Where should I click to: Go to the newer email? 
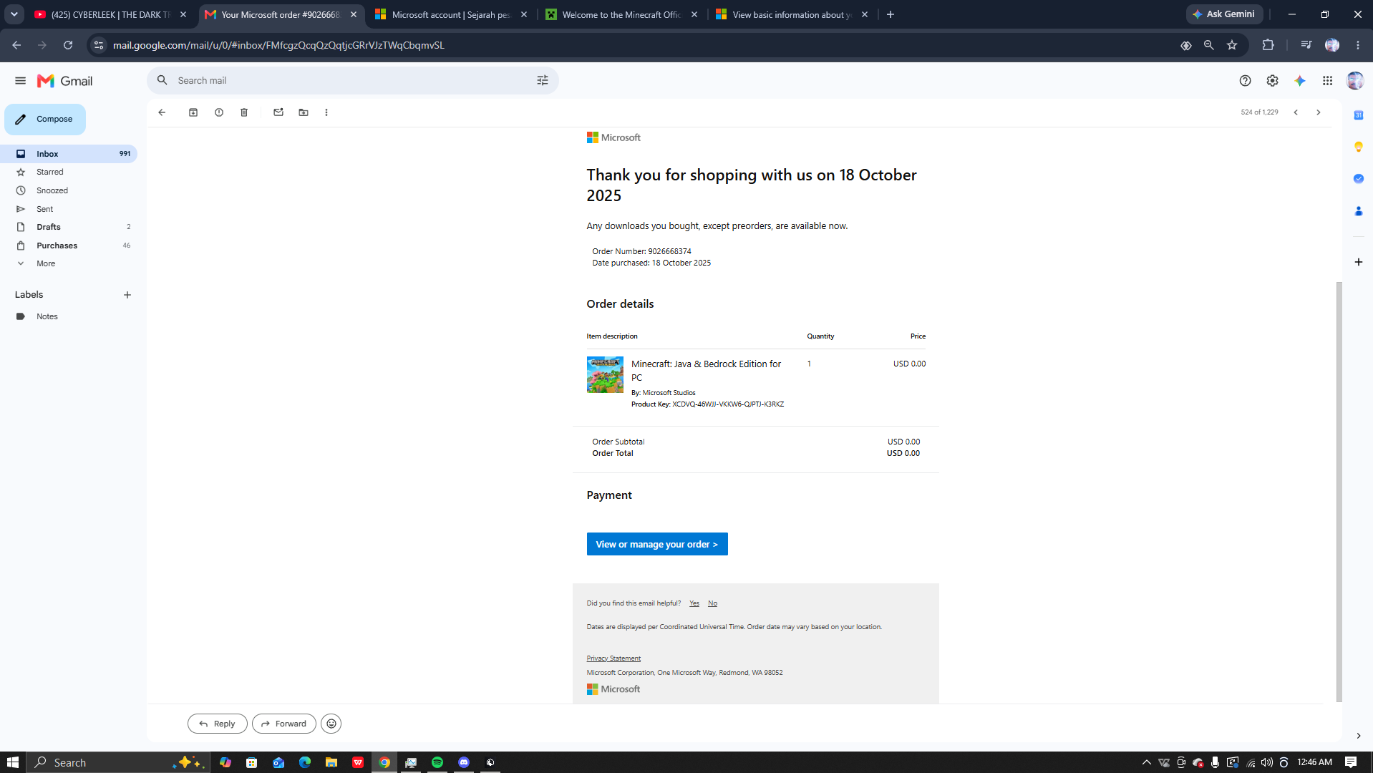tap(1296, 112)
